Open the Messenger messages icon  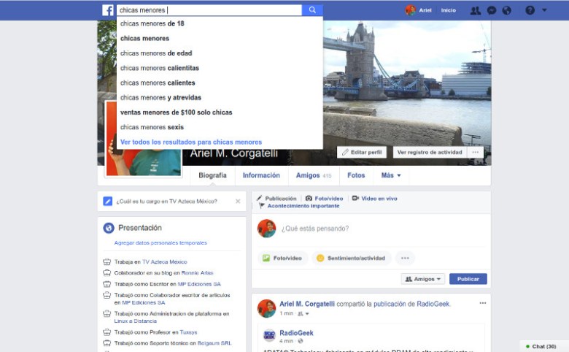click(x=492, y=10)
